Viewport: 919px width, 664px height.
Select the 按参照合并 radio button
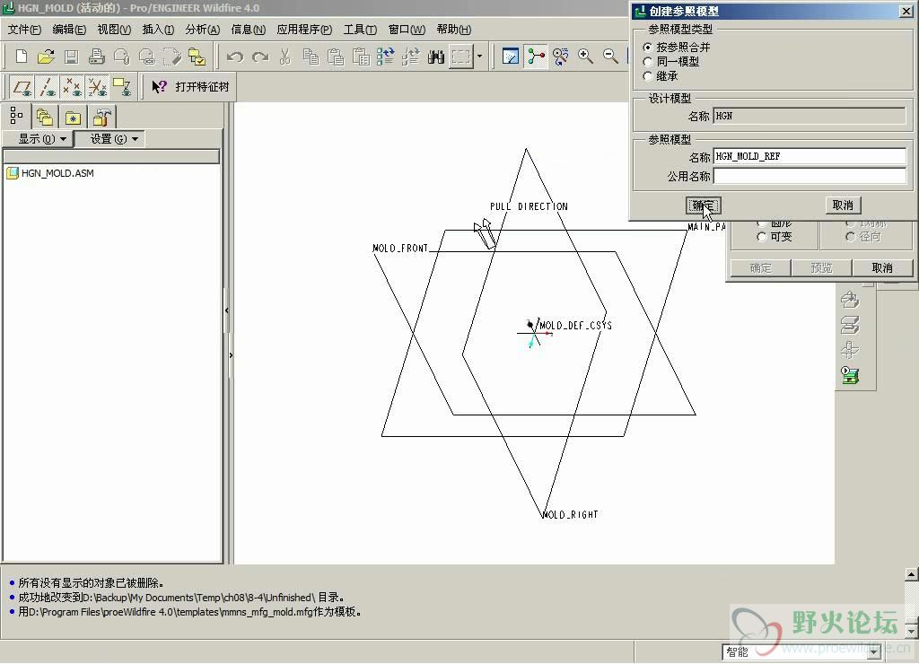(x=648, y=47)
